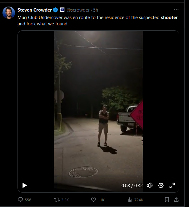Play the video
The width and height of the screenshot is (189, 207).
point(24,185)
